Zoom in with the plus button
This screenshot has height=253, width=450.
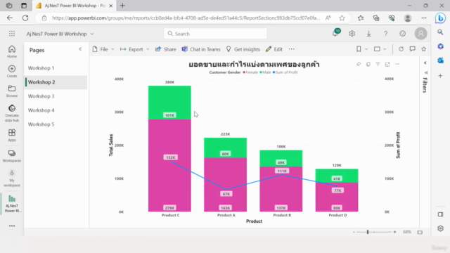[395, 232]
